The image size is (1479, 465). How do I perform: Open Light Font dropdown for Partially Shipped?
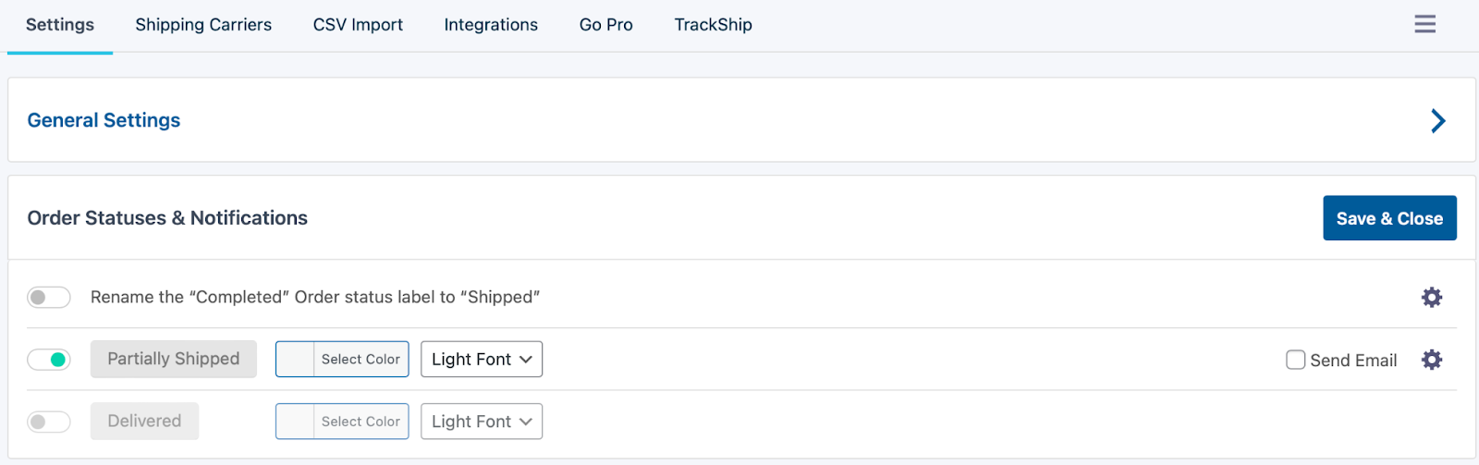pos(482,360)
